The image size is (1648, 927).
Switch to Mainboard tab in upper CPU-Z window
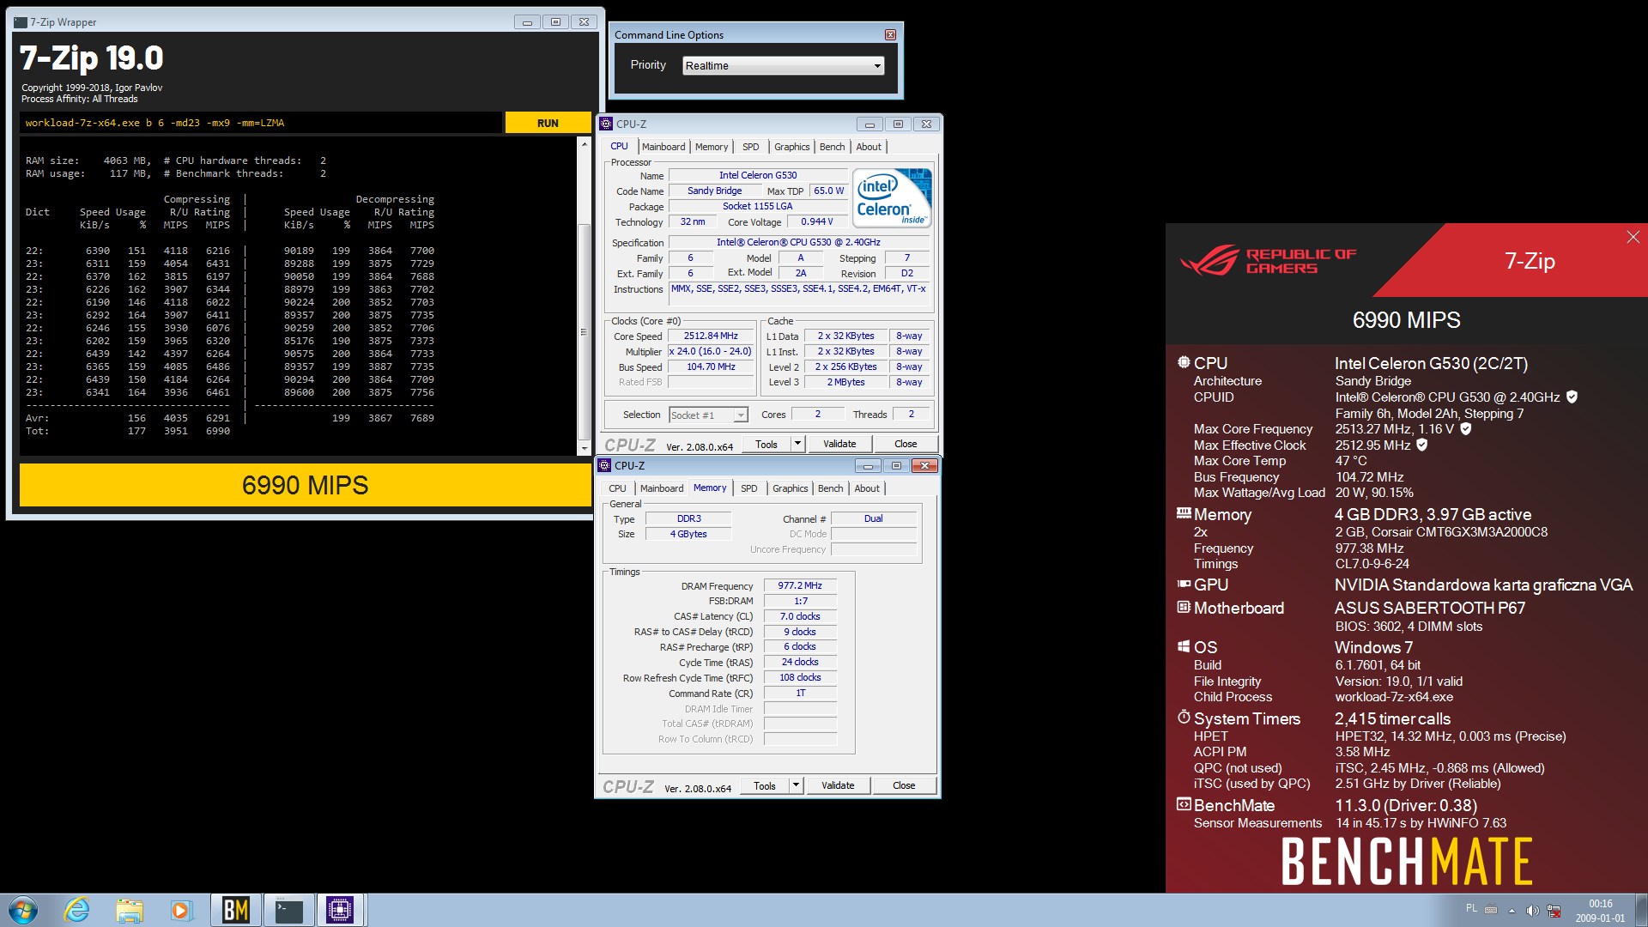pyautogui.click(x=663, y=147)
